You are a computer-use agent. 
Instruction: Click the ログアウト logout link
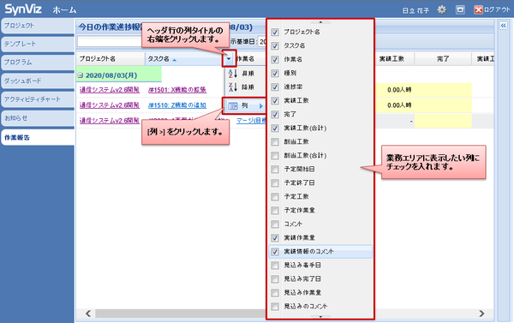click(x=497, y=9)
